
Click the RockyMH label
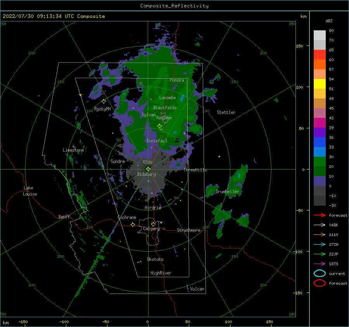102,109
